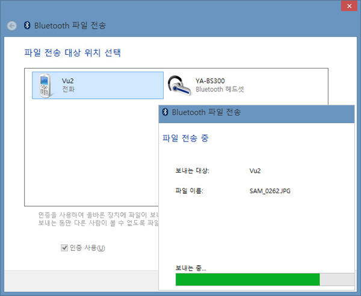Viewport: 361px width, 296px height.
Task: Click the 보내는 중... status text
Action: [x=191, y=268]
